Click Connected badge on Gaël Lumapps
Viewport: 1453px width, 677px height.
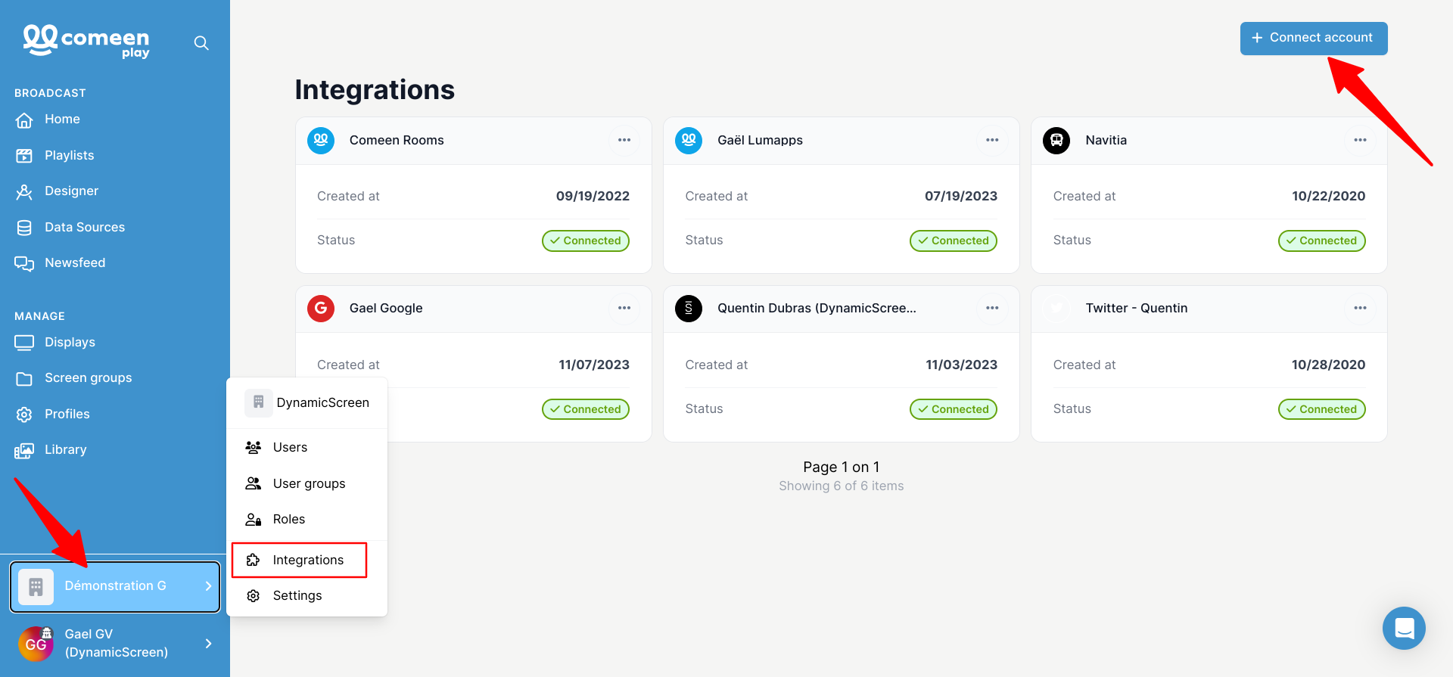click(954, 241)
